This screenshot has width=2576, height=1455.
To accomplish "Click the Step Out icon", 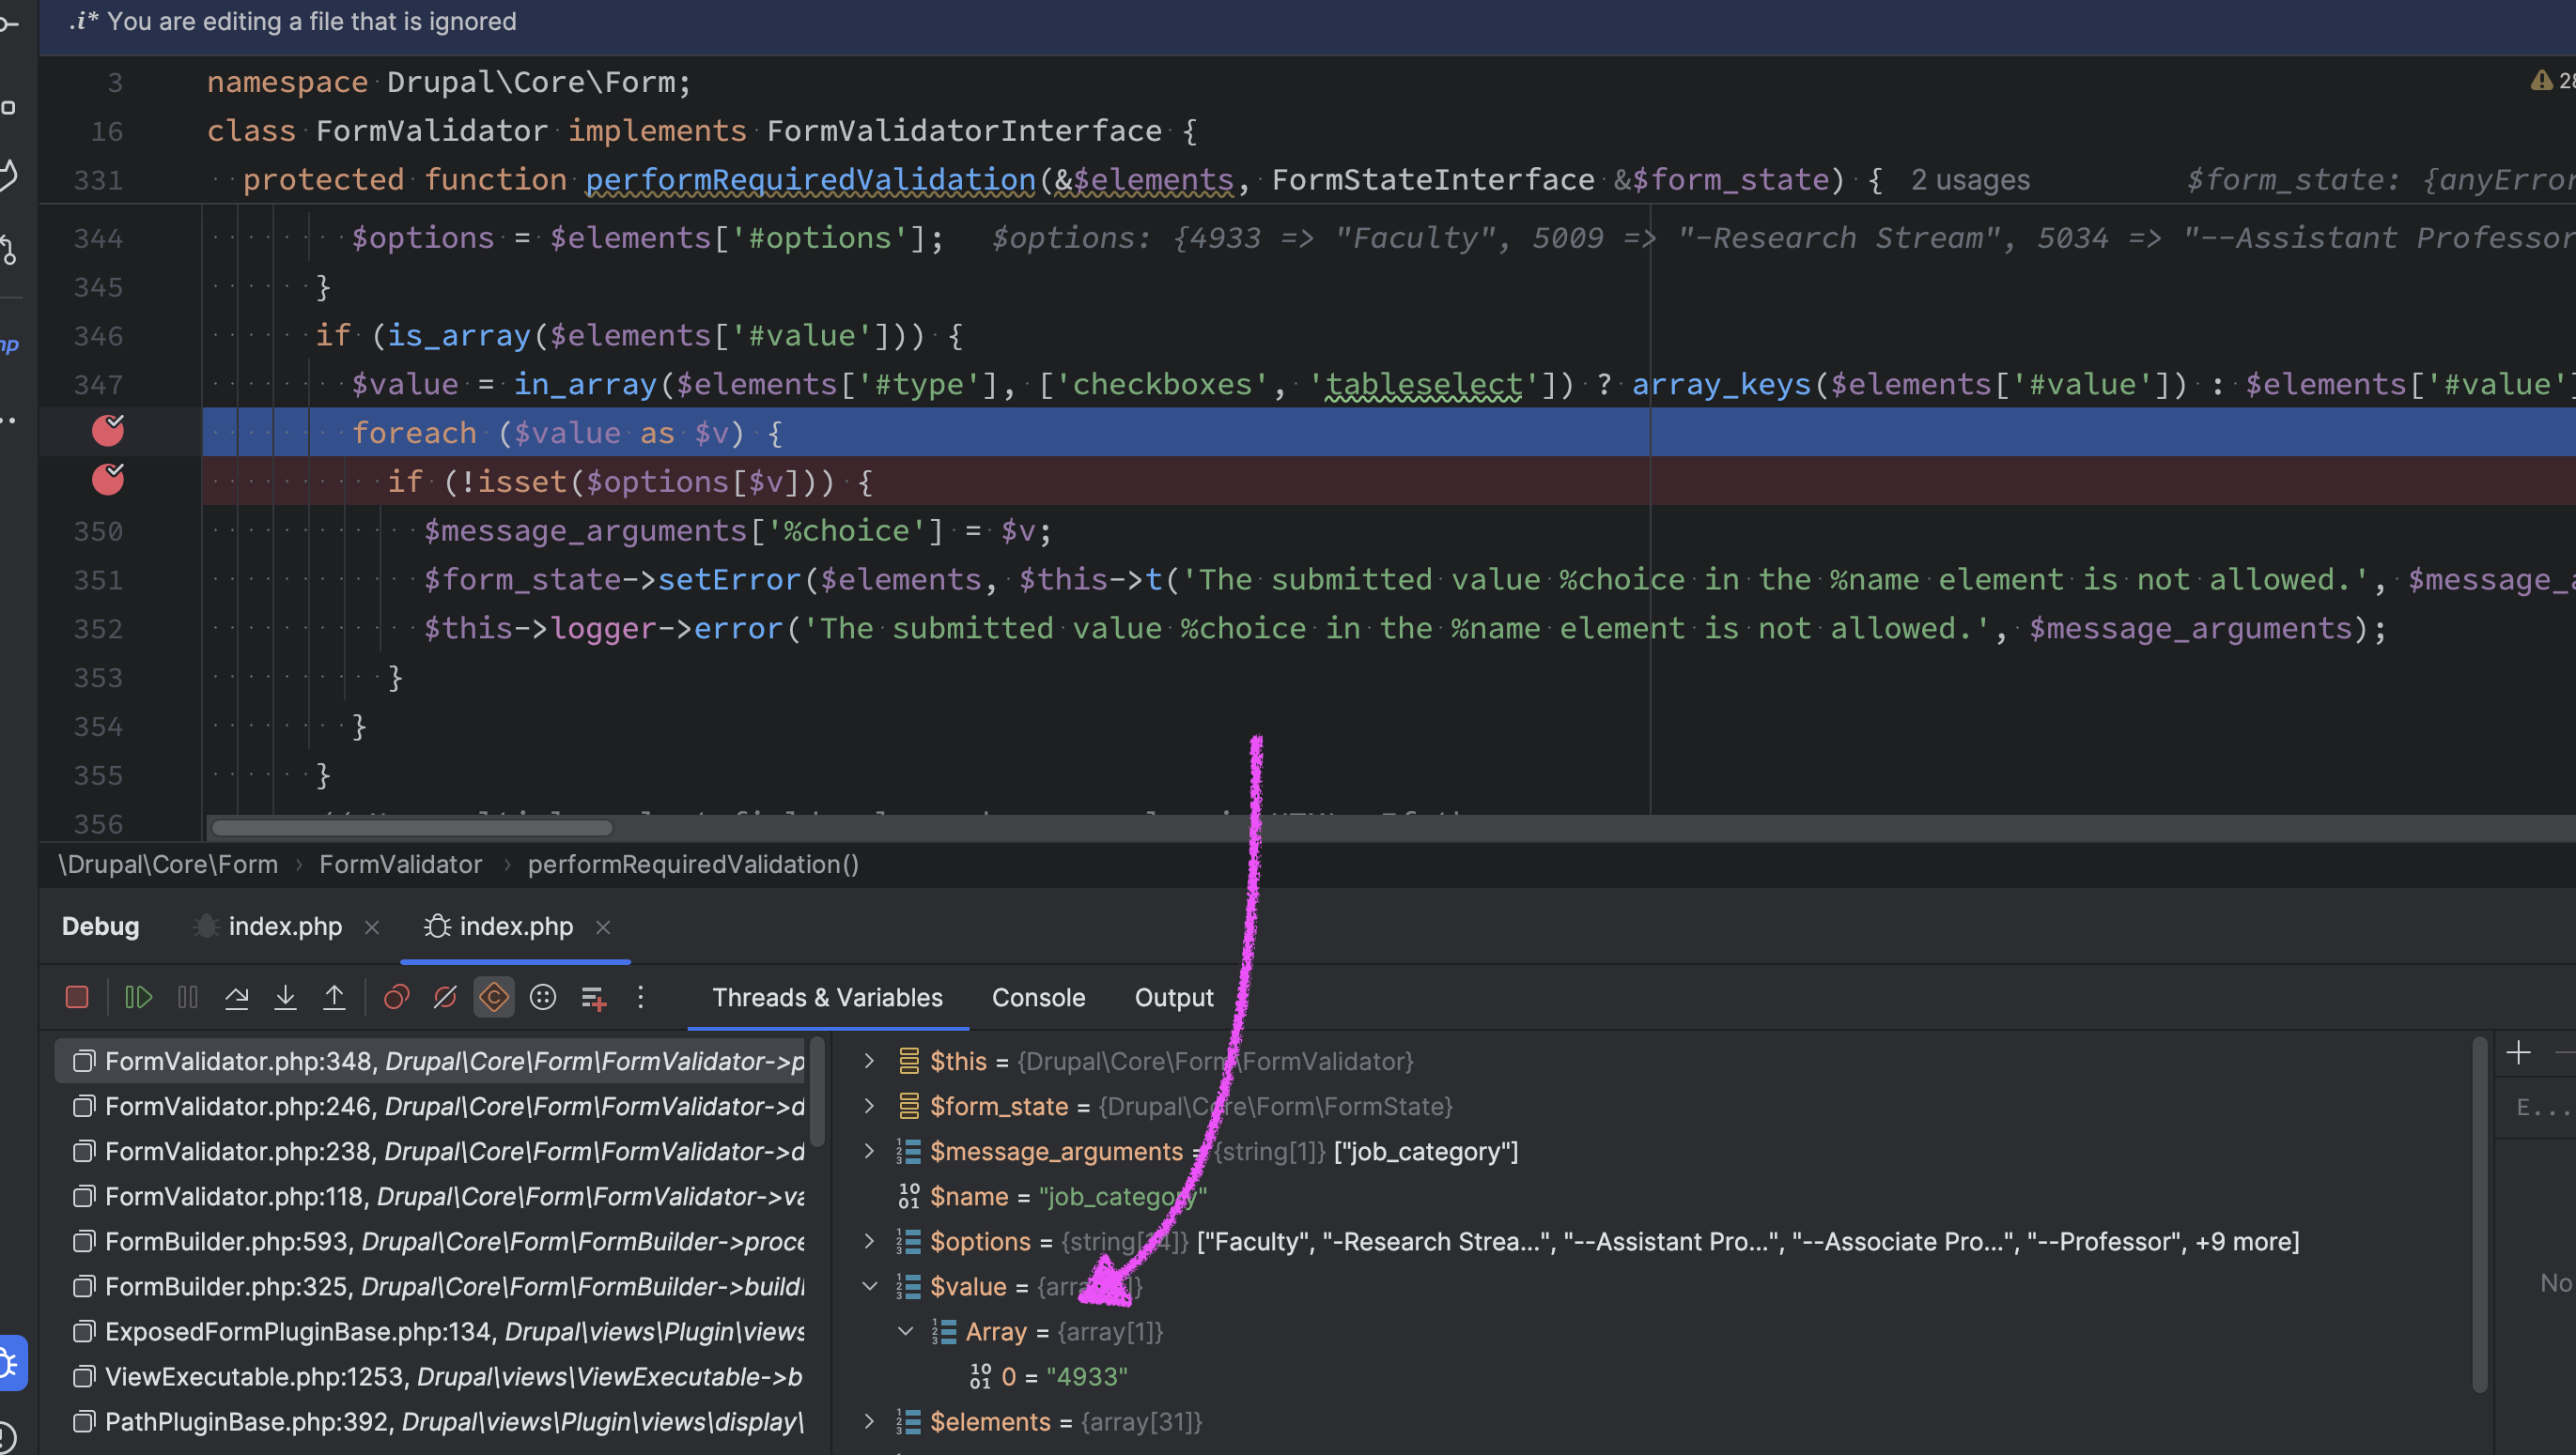I will 334,997.
